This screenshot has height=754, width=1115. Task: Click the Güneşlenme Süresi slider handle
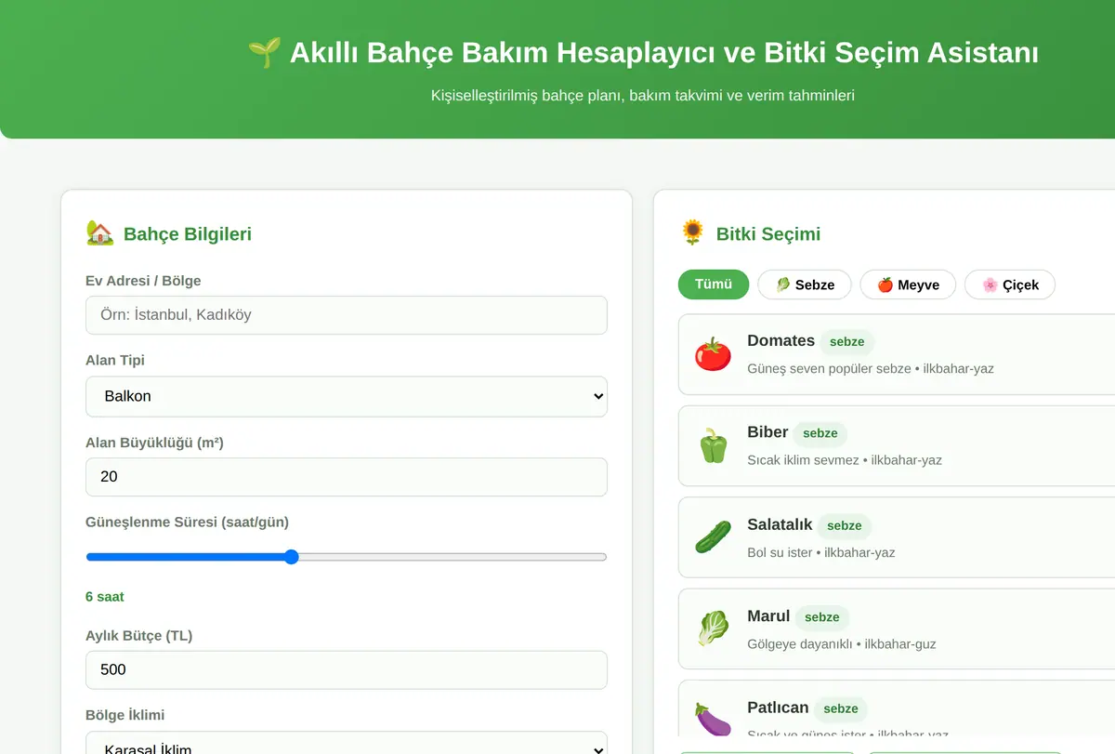click(x=291, y=557)
